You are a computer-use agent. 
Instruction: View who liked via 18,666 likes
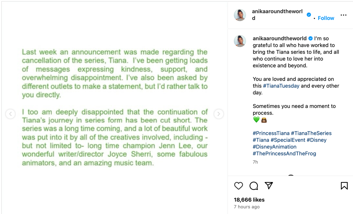tap(249, 200)
